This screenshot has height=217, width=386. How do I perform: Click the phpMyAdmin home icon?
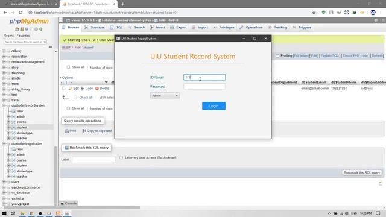[17, 29]
